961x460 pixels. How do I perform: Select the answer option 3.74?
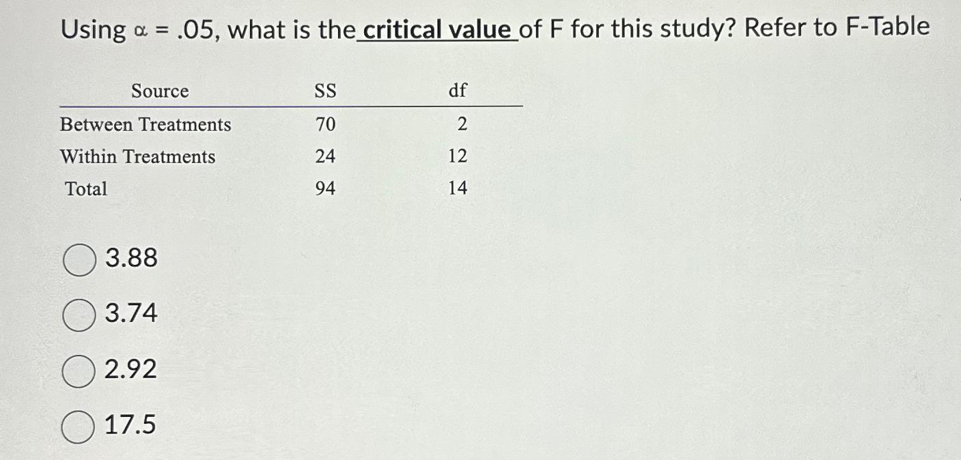79,315
